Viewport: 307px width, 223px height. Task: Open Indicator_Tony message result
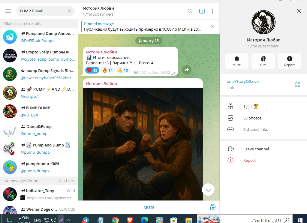tap(39, 194)
